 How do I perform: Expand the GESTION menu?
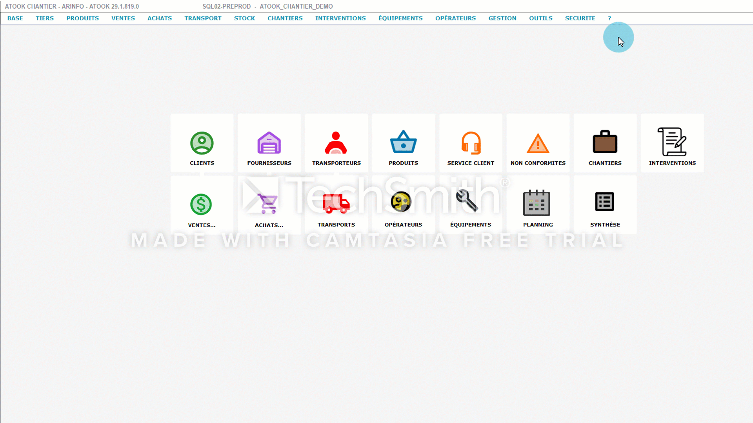coord(502,18)
